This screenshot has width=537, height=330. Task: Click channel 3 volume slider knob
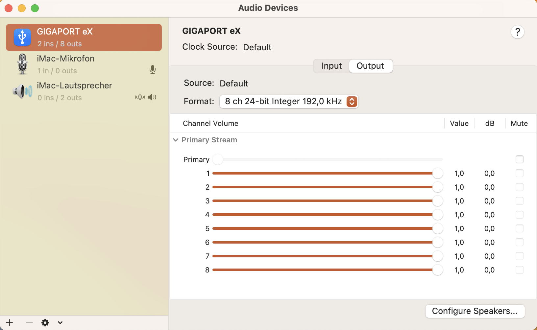click(438, 201)
